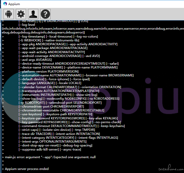Click the --device-name DEVICENAME line
184x173 pixels.
coord(68,67)
